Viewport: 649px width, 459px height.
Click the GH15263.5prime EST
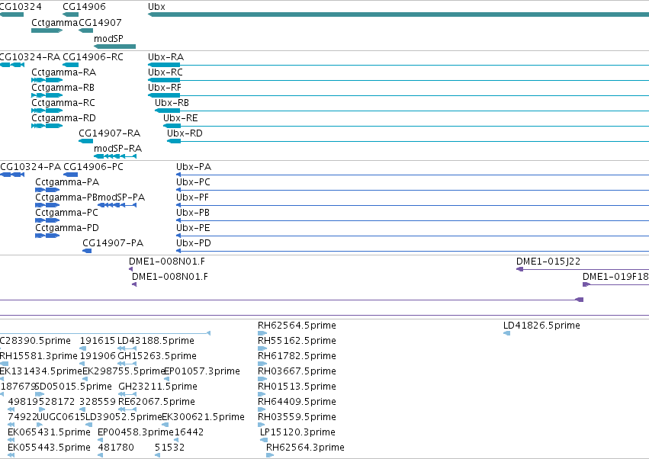point(127,364)
